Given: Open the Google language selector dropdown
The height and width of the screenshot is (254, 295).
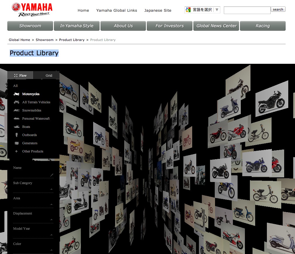Looking at the screenshot, I should (202, 10).
